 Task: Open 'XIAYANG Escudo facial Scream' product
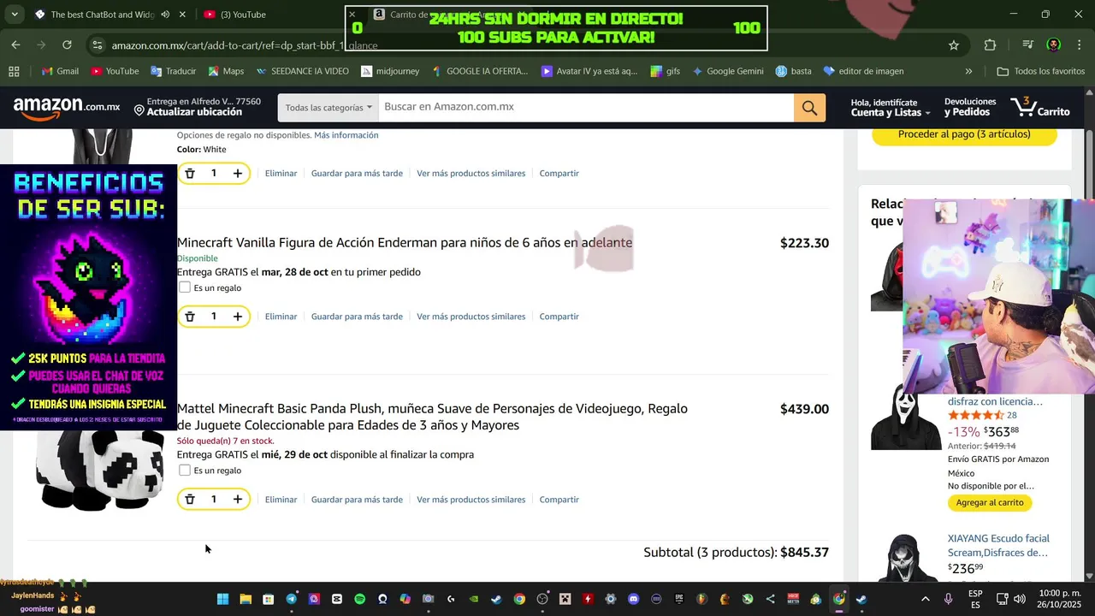tap(998, 545)
